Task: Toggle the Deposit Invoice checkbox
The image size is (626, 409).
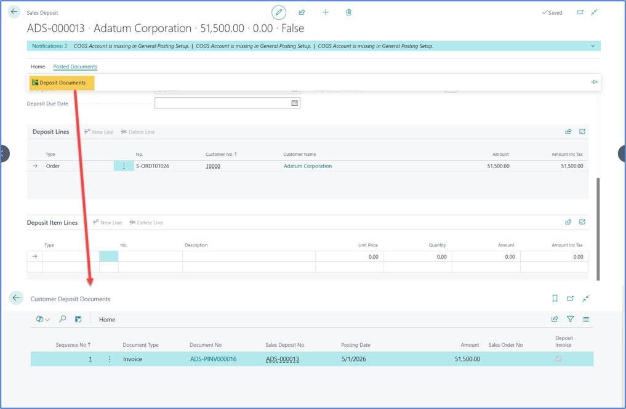Action: [558, 358]
